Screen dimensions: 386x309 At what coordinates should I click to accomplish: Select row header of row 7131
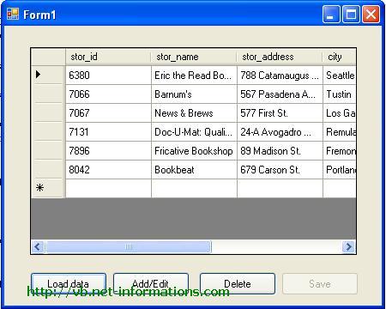[x=48, y=132]
